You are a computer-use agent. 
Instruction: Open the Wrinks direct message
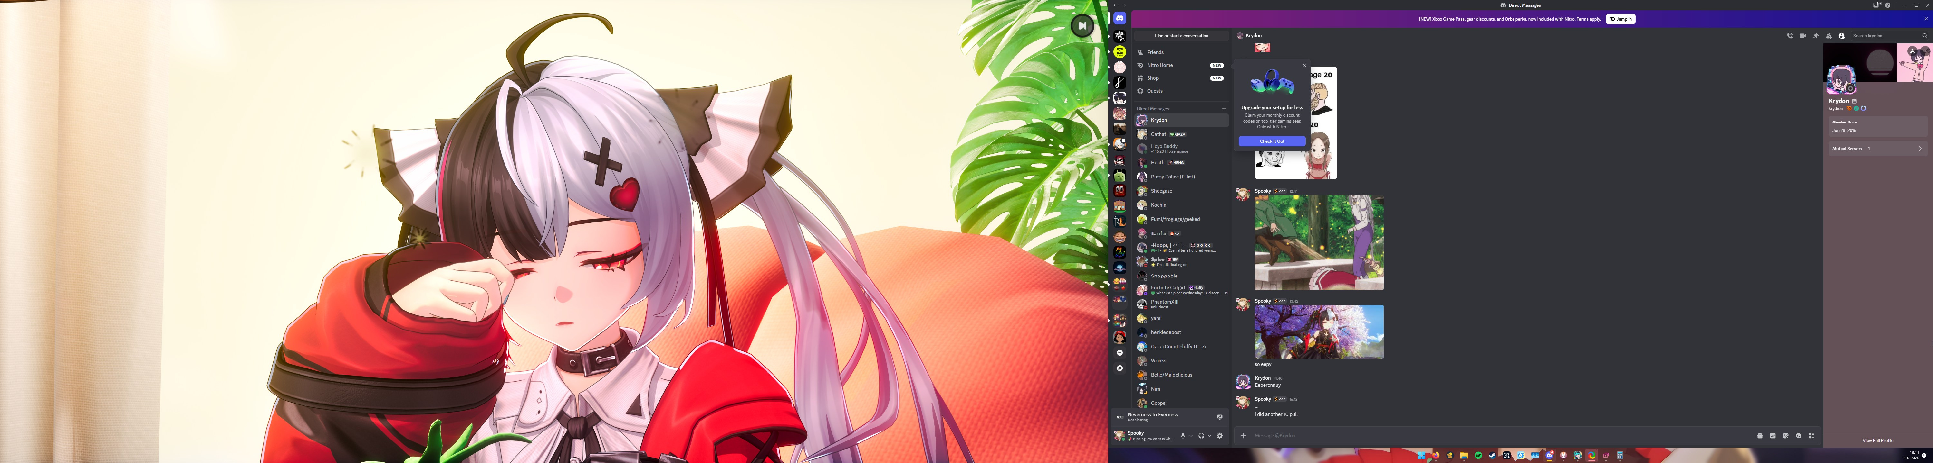[1181, 361]
